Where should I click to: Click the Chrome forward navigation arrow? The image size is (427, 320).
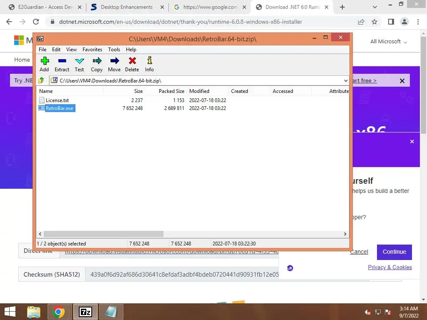pyautogui.click(x=23, y=22)
